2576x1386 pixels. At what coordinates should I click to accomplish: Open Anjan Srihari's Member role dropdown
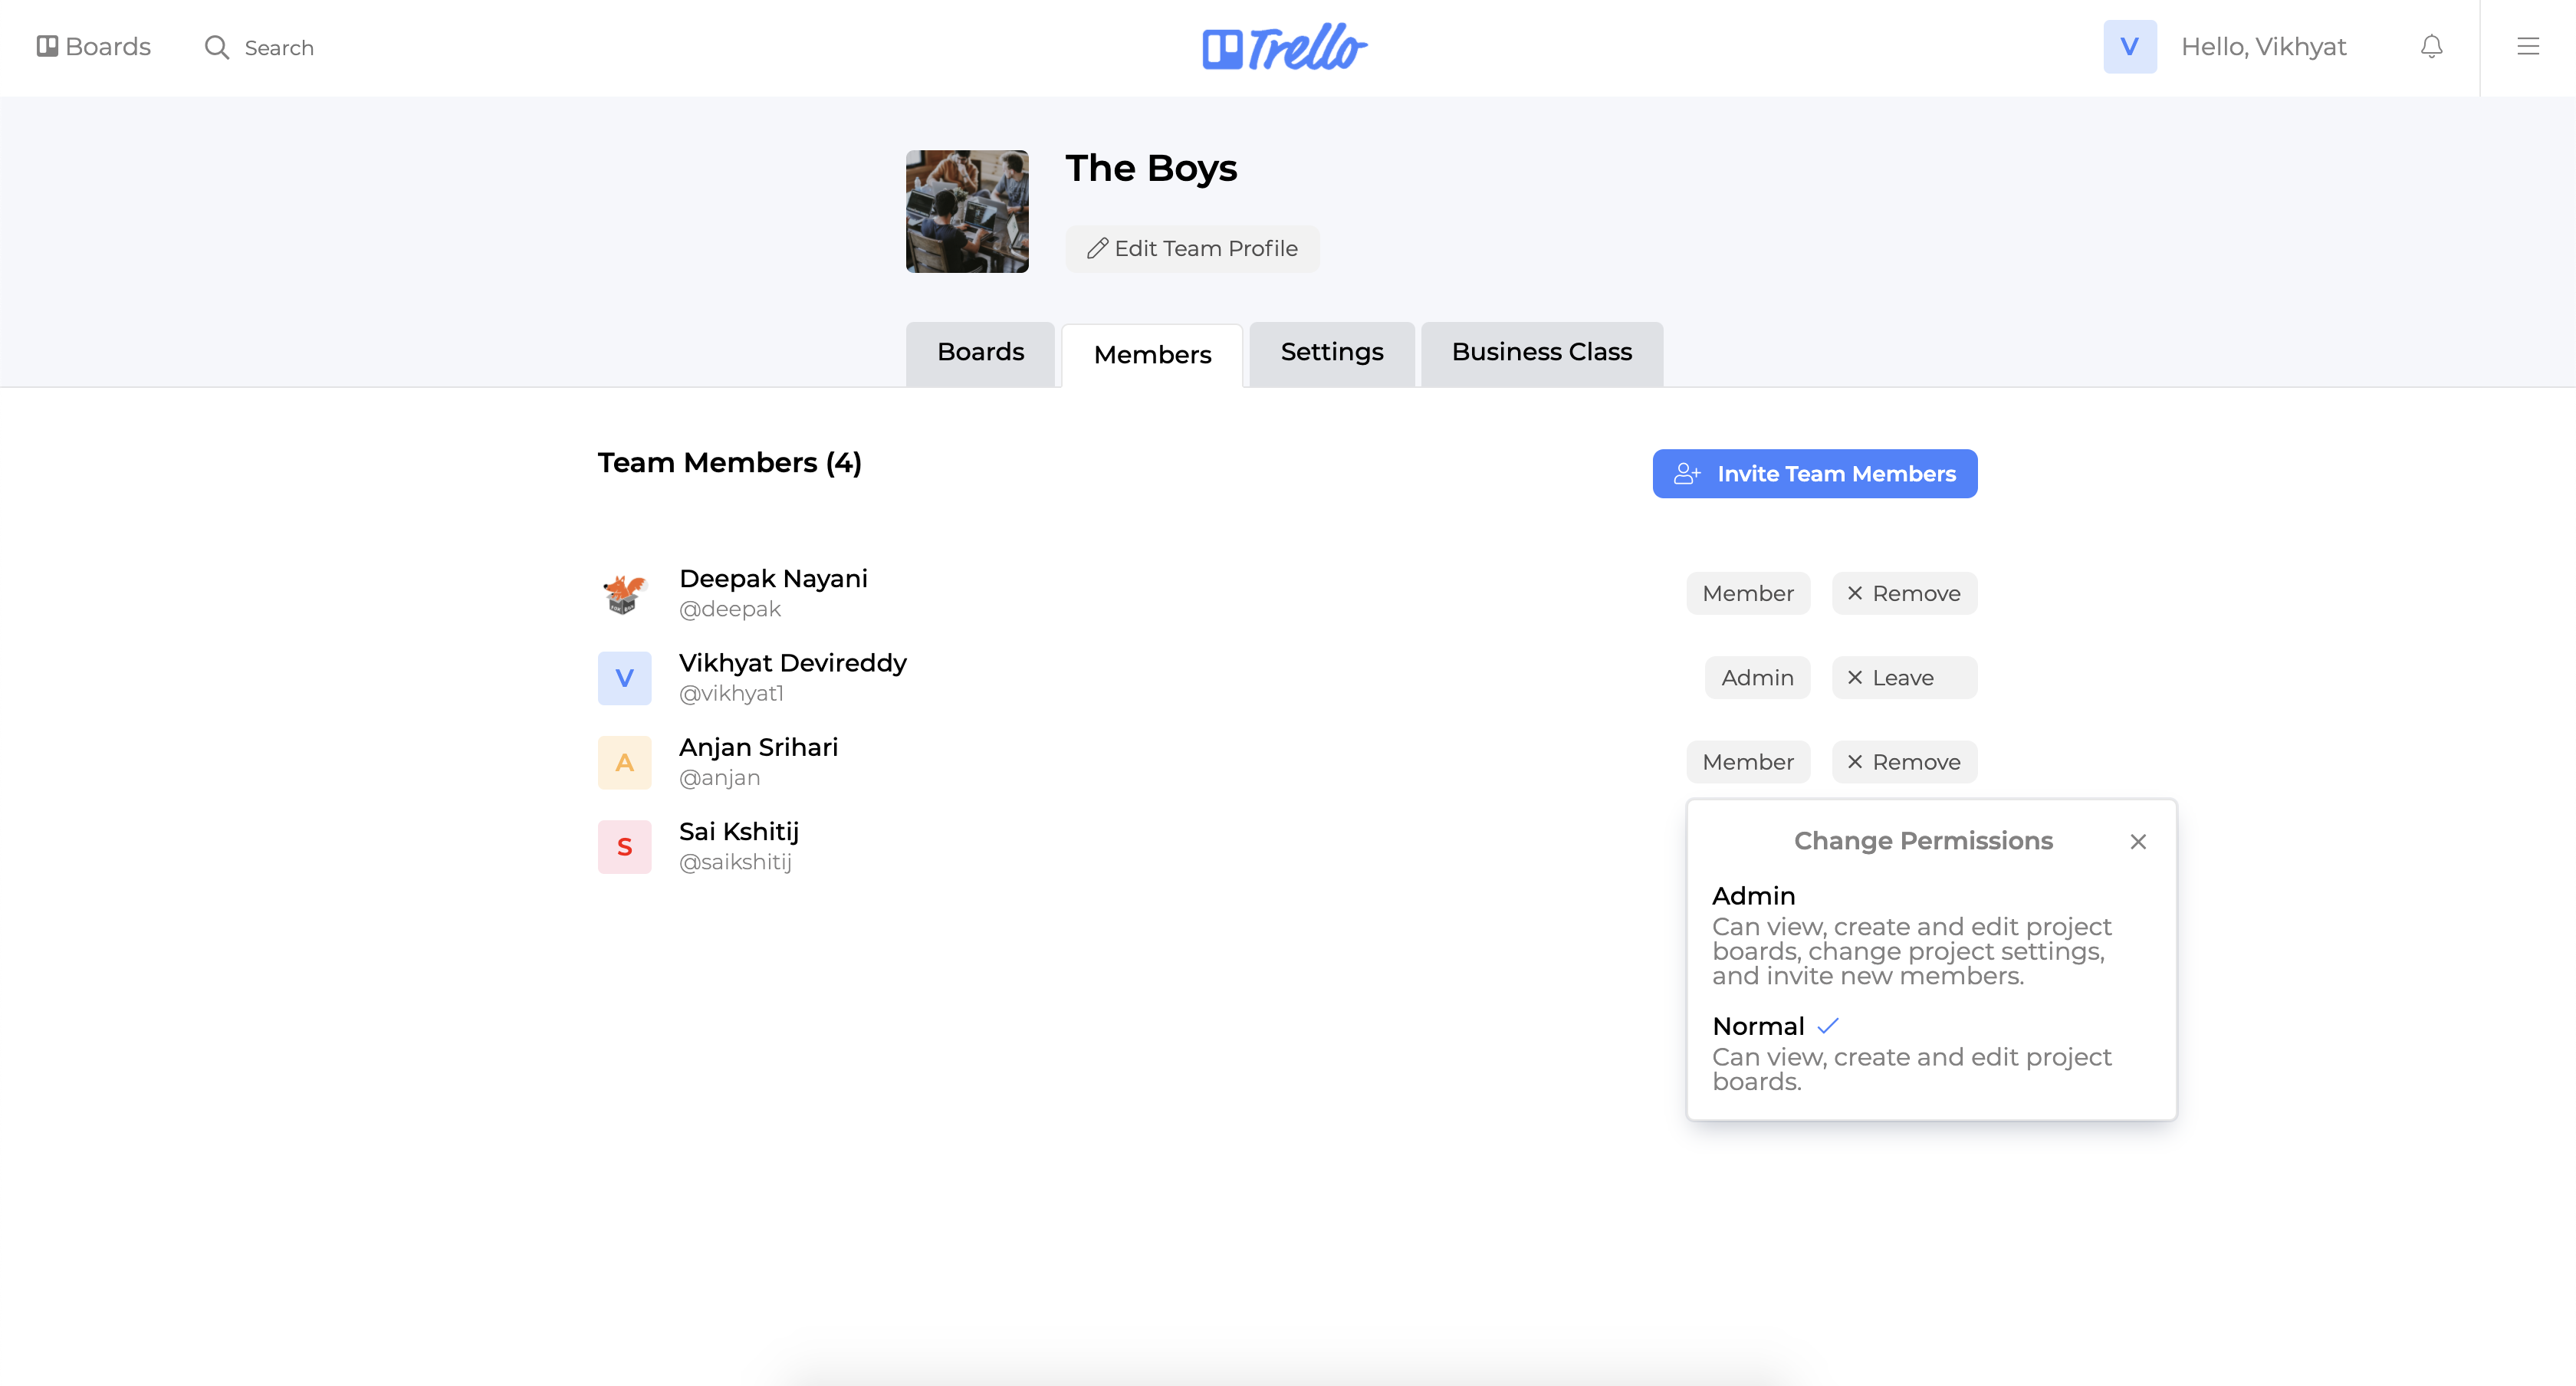(1747, 762)
